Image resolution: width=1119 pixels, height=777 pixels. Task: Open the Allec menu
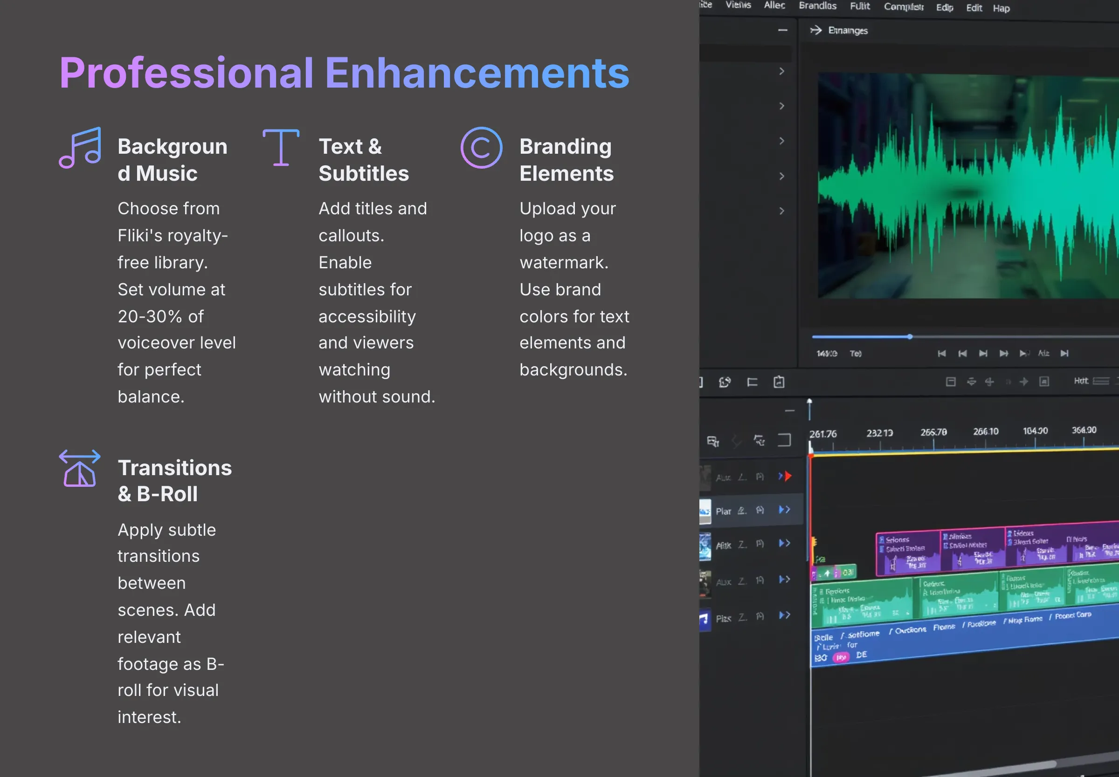[x=774, y=5]
